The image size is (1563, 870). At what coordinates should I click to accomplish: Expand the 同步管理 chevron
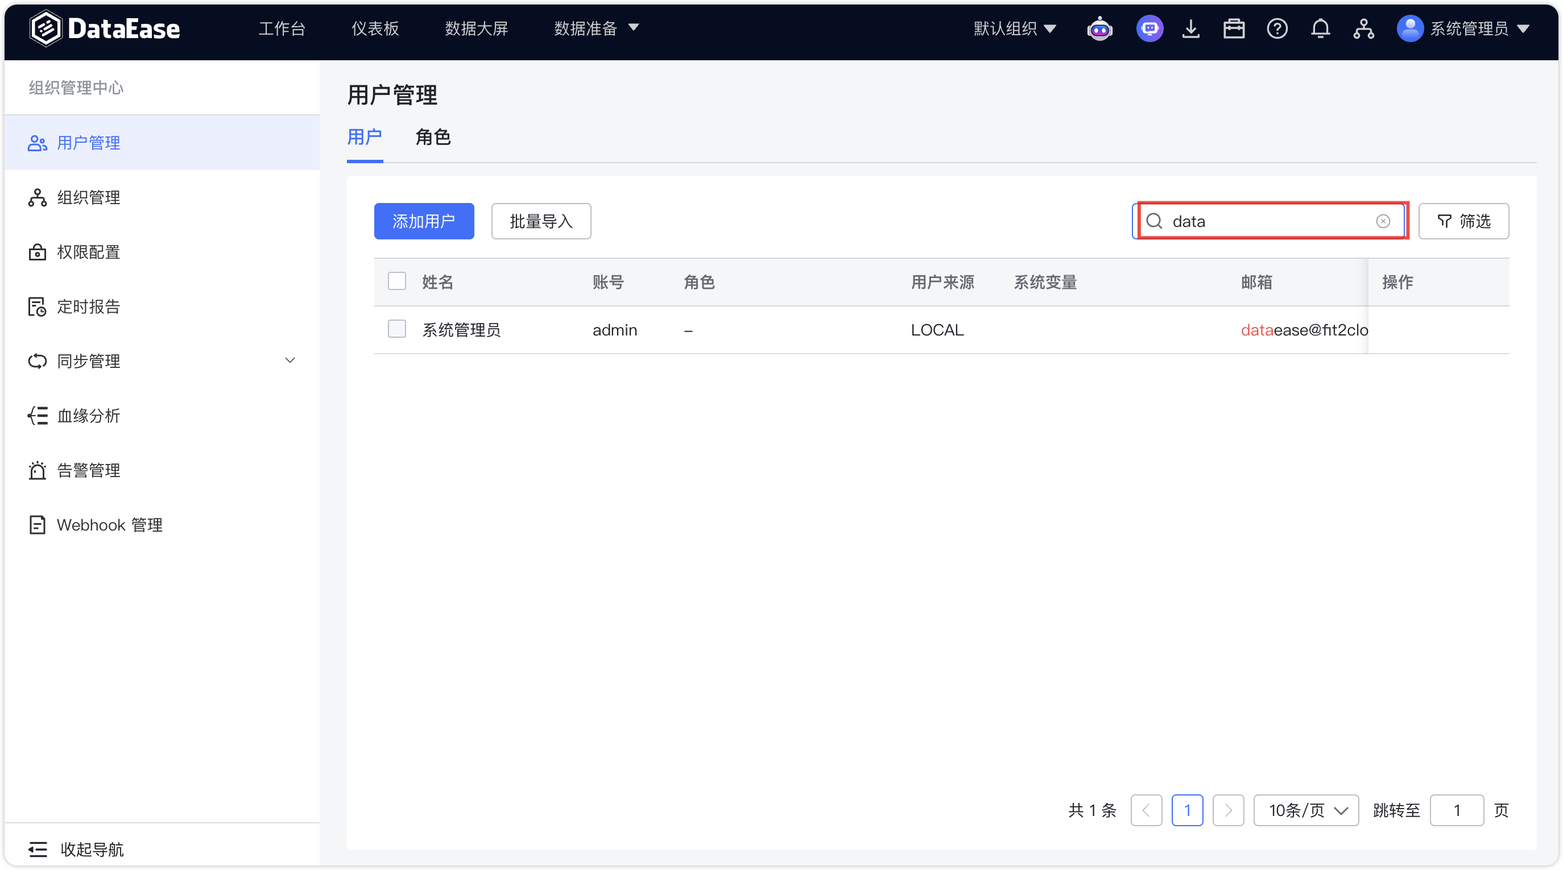point(290,361)
